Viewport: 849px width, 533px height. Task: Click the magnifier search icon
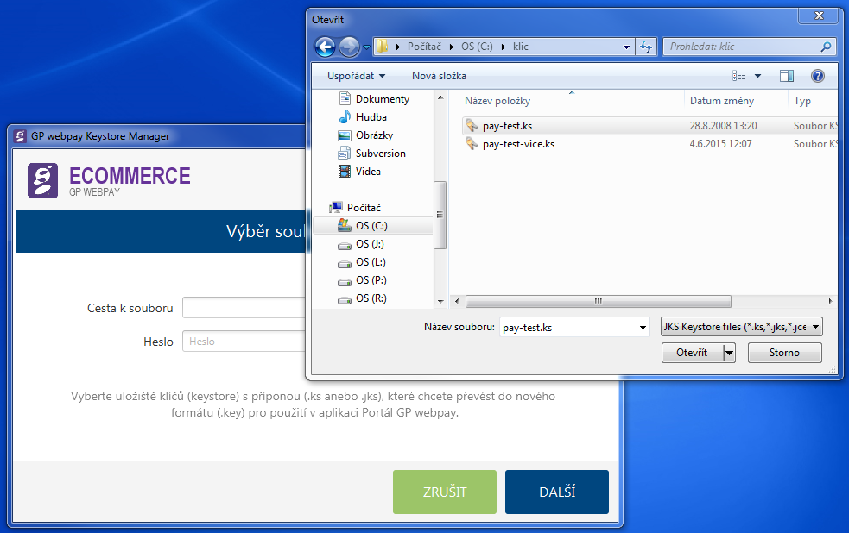826,47
